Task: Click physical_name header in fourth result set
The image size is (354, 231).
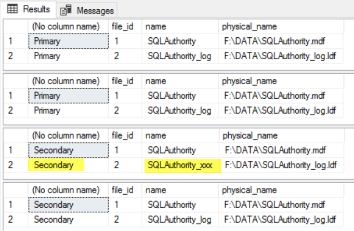Action: coord(281,190)
